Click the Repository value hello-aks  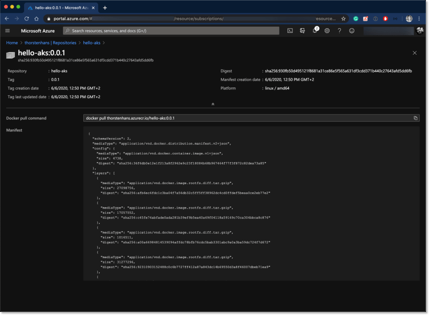coord(59,71)
